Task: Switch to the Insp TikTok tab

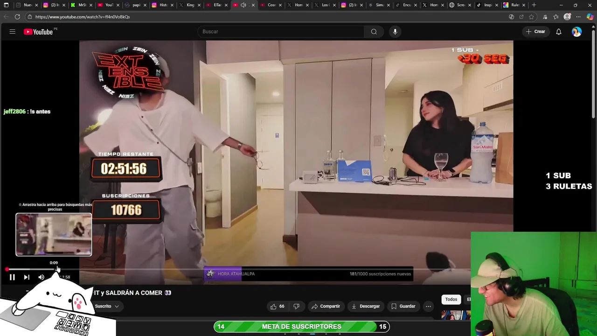Action: point(487,5)
